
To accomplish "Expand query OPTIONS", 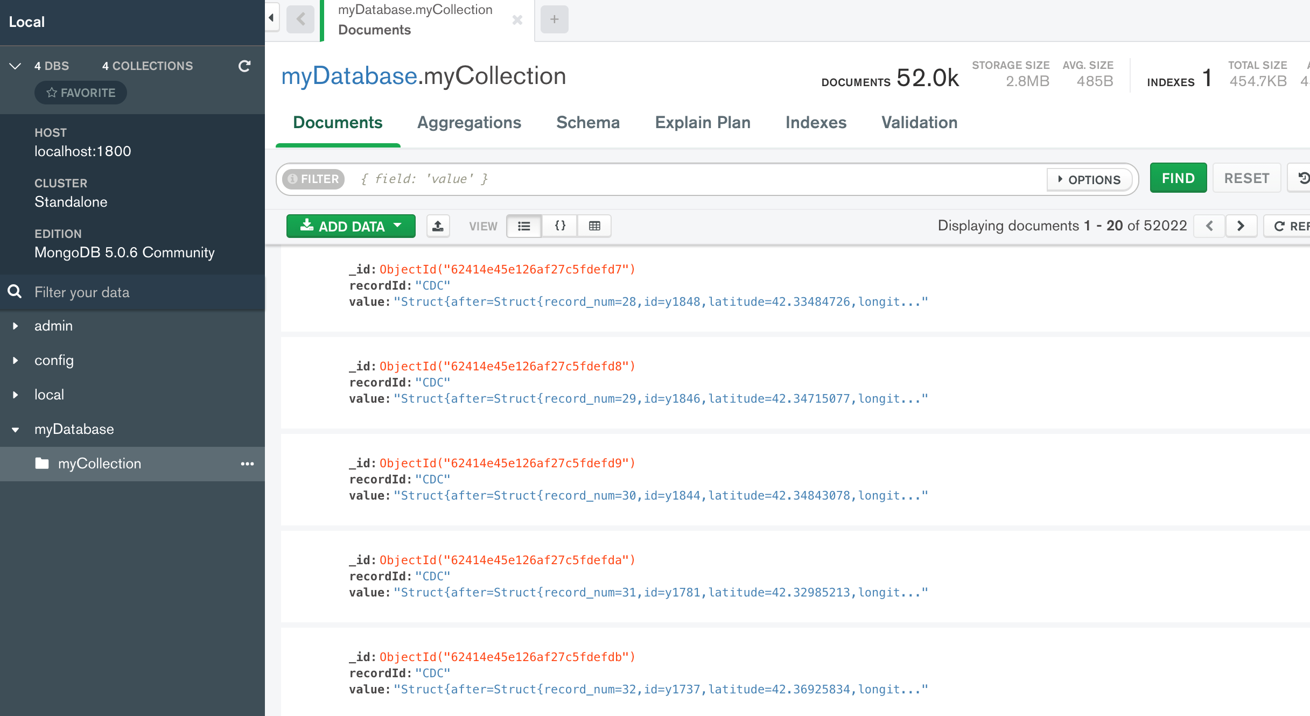I will tap(1089, 179).
